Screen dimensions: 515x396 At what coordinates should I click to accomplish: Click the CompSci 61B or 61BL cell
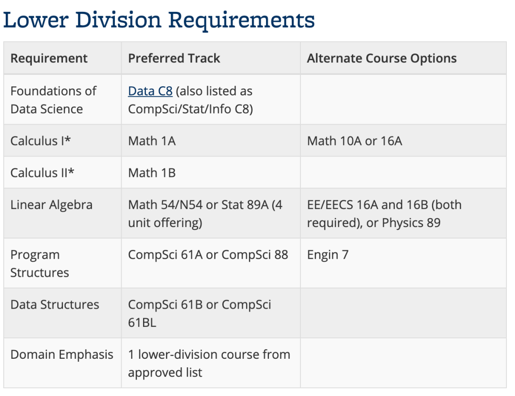(199, 313)
